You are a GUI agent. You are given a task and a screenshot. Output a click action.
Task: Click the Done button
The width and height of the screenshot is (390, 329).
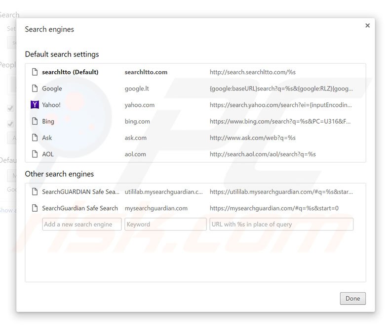click(352, 298)
